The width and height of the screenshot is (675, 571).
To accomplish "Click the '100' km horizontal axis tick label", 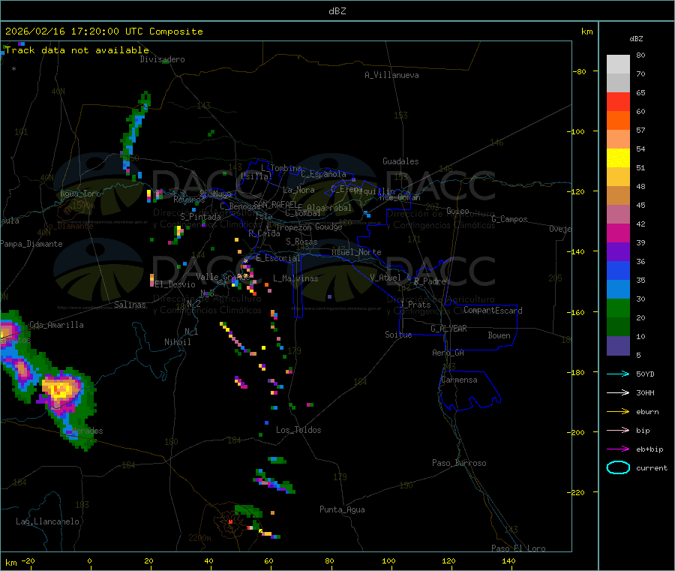I will coord(388,560).
